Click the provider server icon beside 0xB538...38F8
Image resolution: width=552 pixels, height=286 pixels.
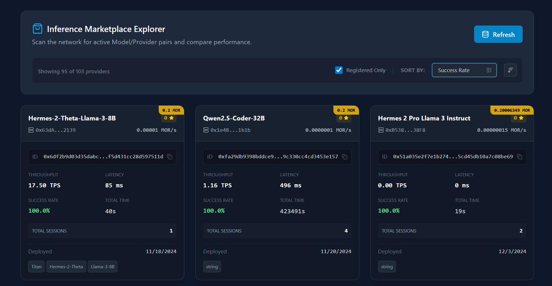tap(381, 130)
